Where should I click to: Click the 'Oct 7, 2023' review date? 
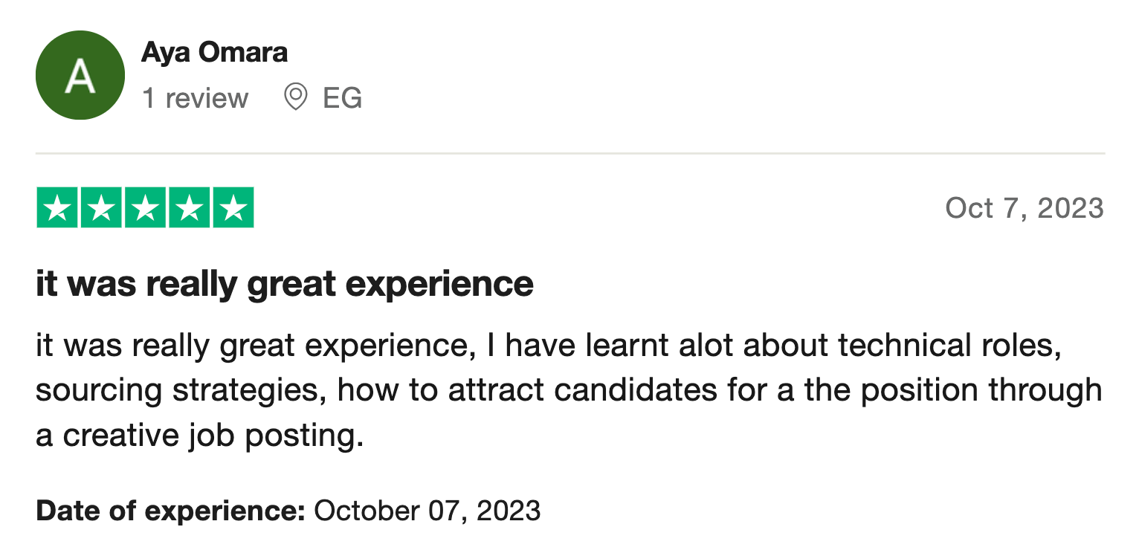click(1025, 208)
